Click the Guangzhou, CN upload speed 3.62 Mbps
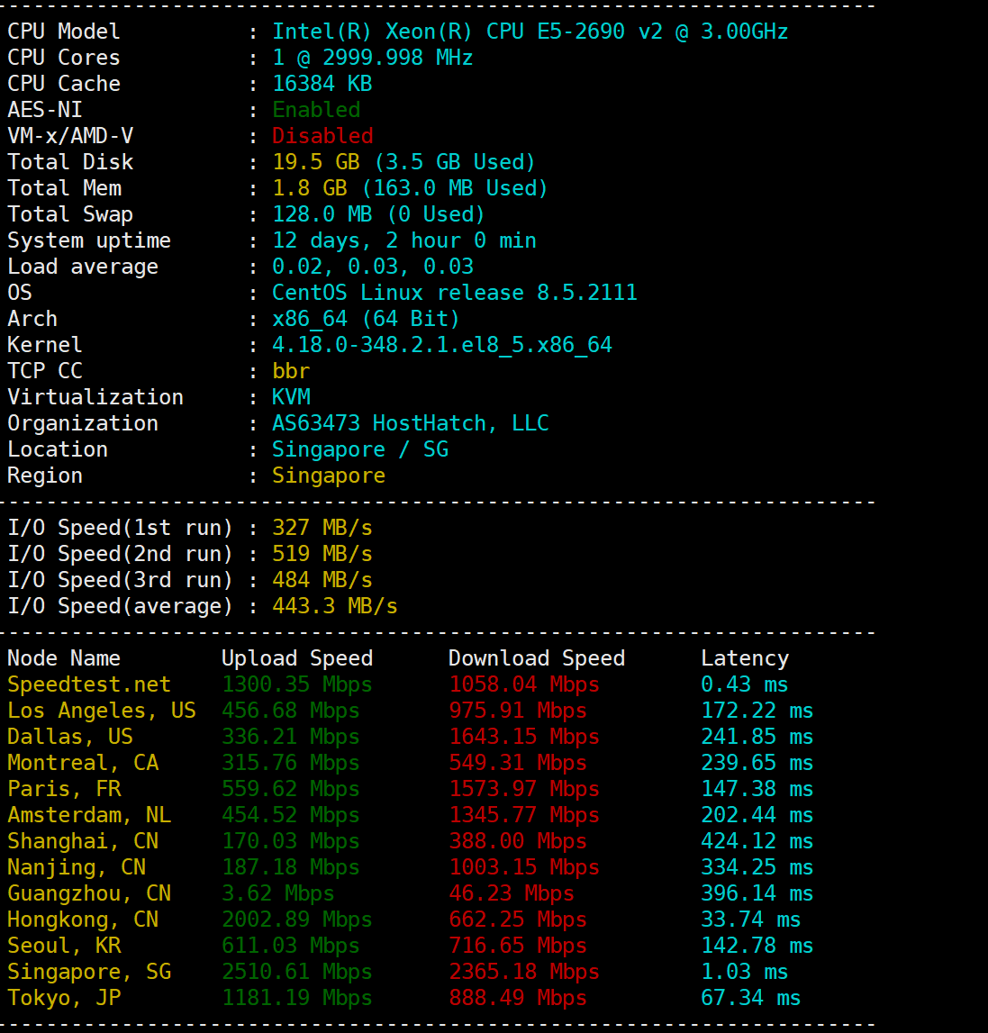 [277, 893]
